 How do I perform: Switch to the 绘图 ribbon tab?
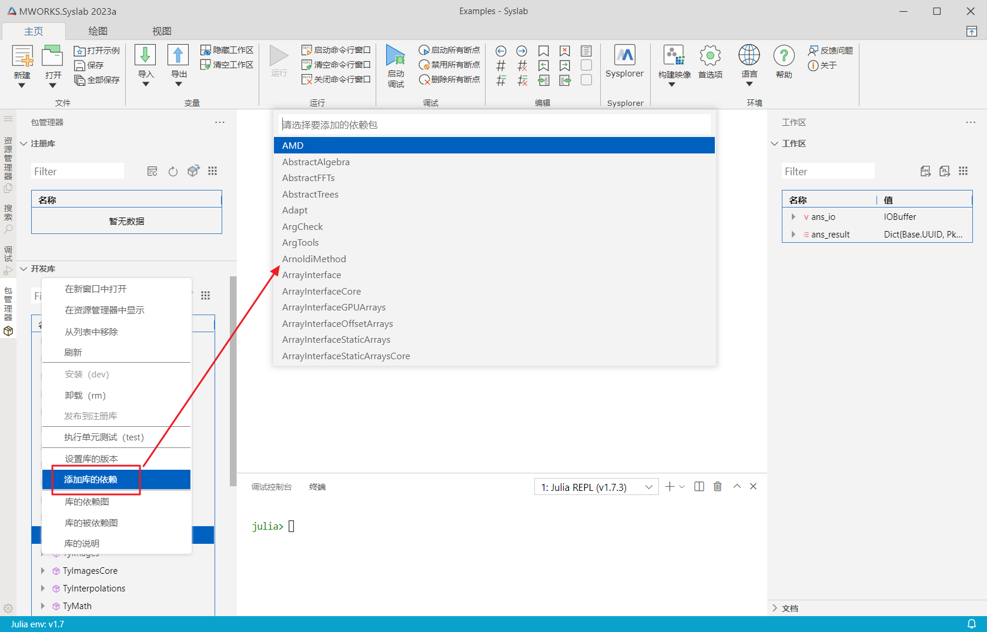(98, 31)
